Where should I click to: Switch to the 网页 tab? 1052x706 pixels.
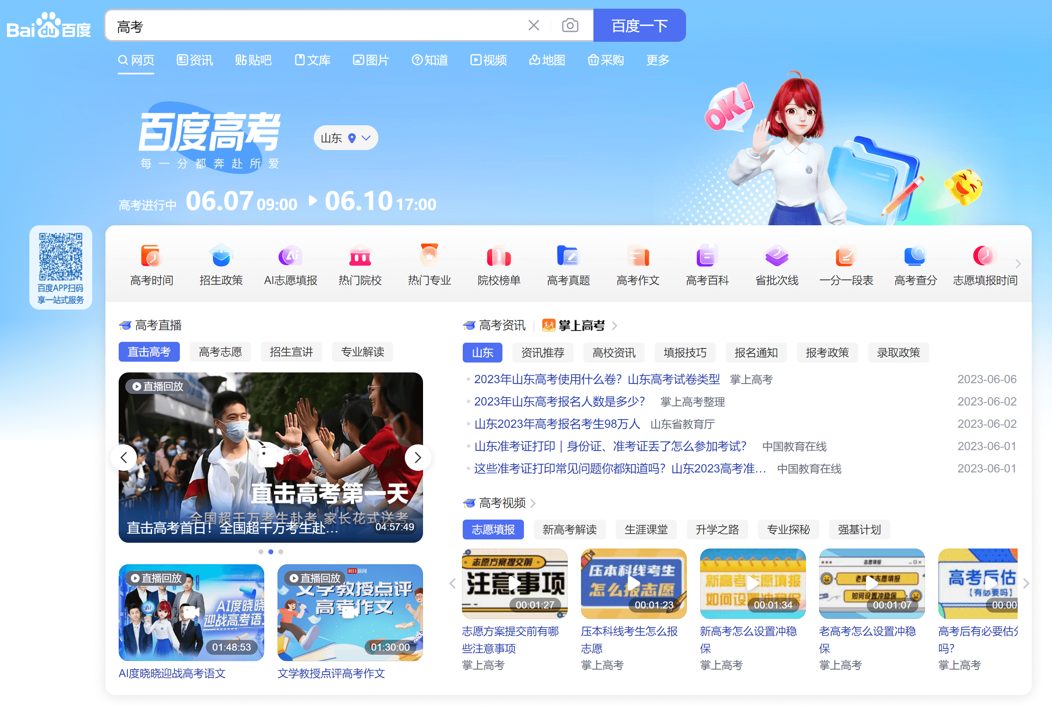pos(136,60)
